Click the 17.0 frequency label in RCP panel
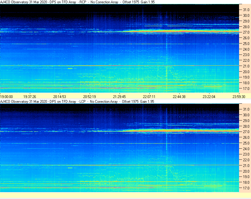This screenshot has height=199, width=251. point(246,88)
